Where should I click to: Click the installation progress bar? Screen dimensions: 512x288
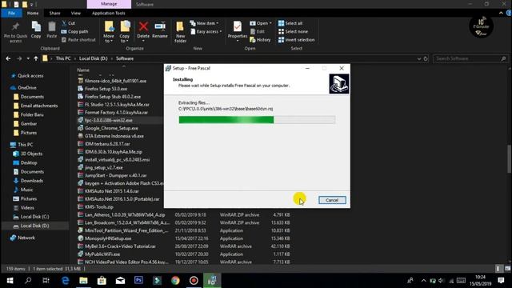coord(257,120)
